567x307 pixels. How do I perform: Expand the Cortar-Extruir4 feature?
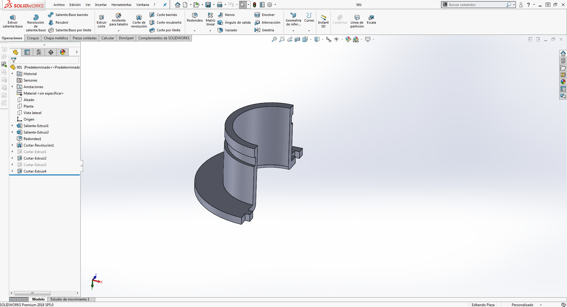coord(12,171)
